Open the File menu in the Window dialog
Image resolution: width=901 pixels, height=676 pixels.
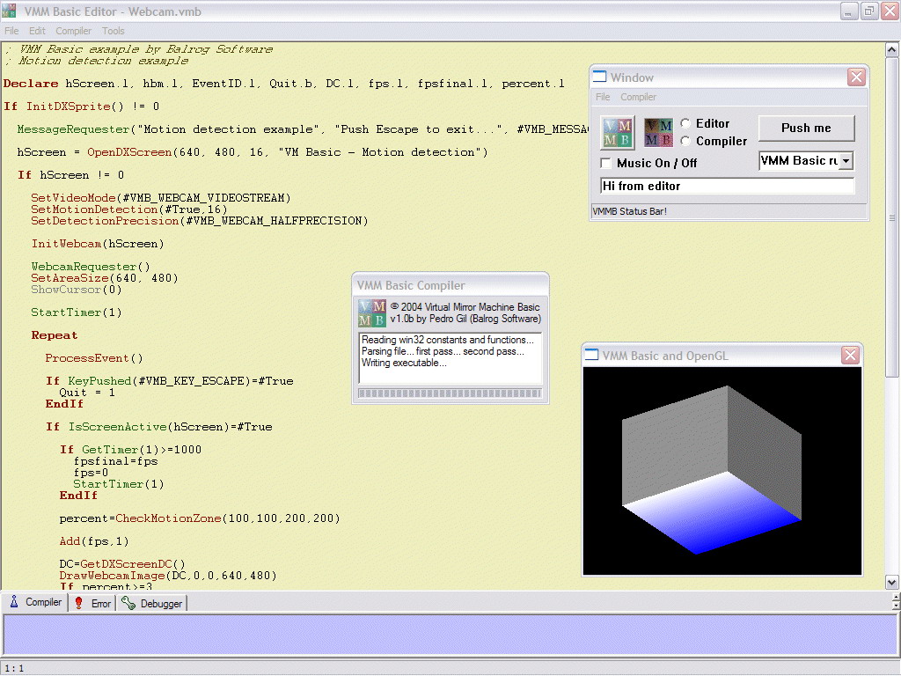click(603, 97)
